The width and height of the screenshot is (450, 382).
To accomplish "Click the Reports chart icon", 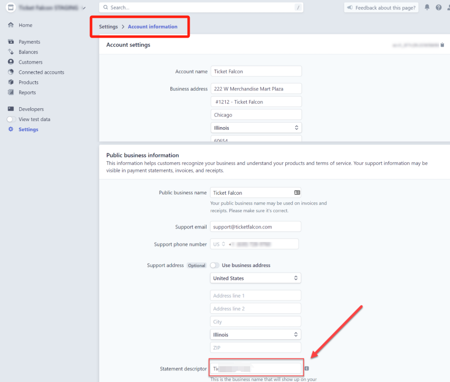I will pyautogui.click(x=11, y=92).
